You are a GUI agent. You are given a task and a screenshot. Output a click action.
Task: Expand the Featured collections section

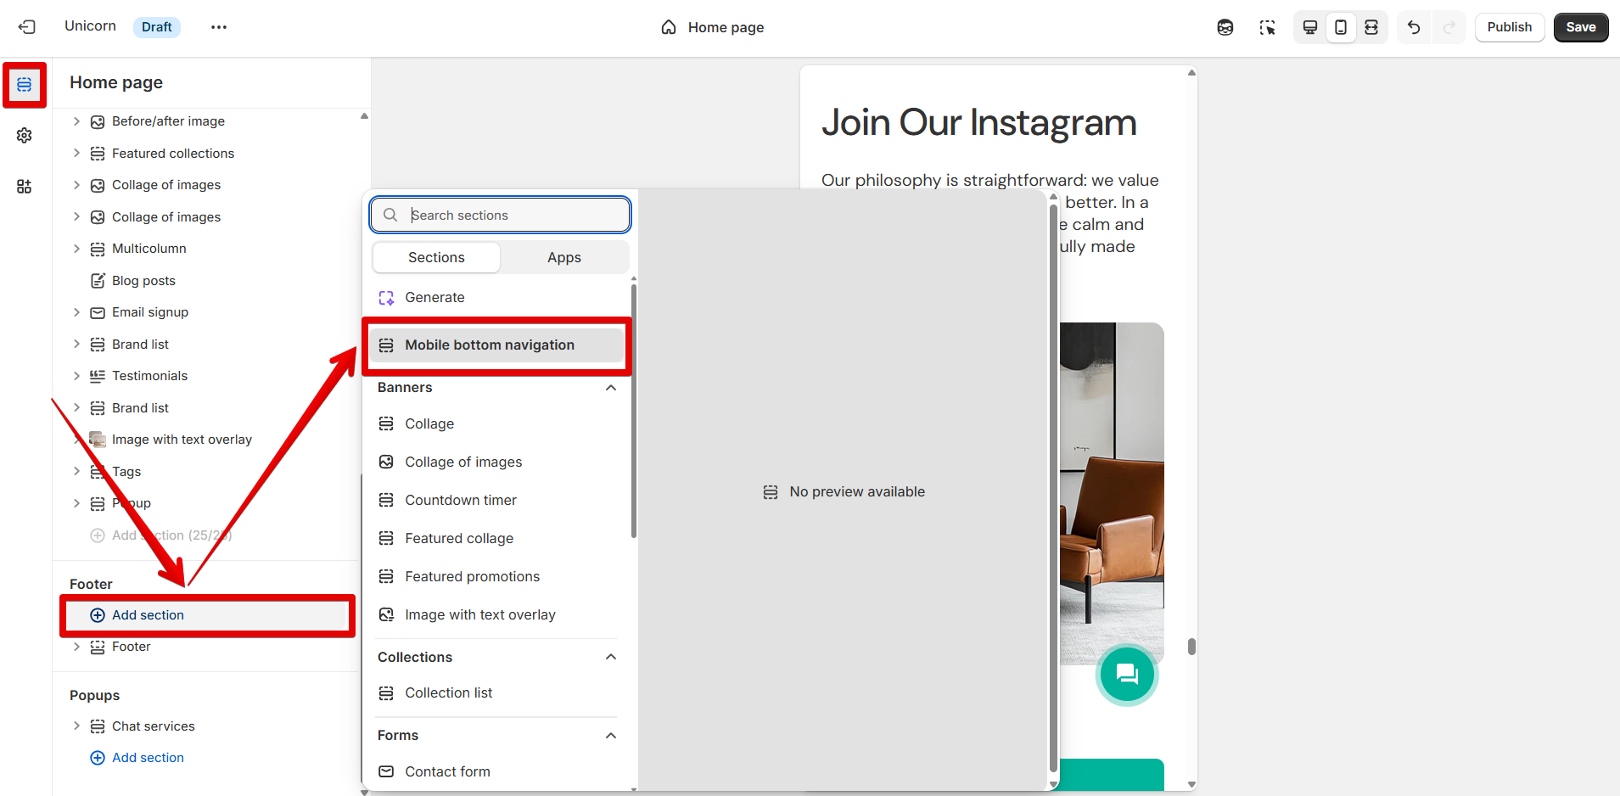click(x=76, y=154)
